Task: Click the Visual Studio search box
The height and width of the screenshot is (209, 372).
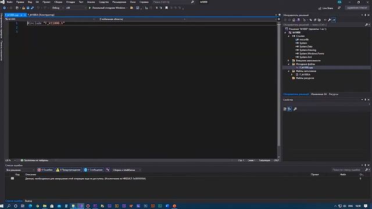Action: 173,2
